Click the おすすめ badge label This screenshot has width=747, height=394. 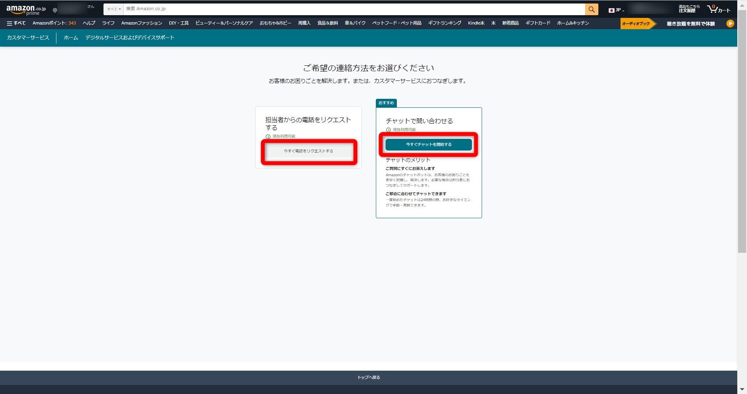(x=386, y=103)
